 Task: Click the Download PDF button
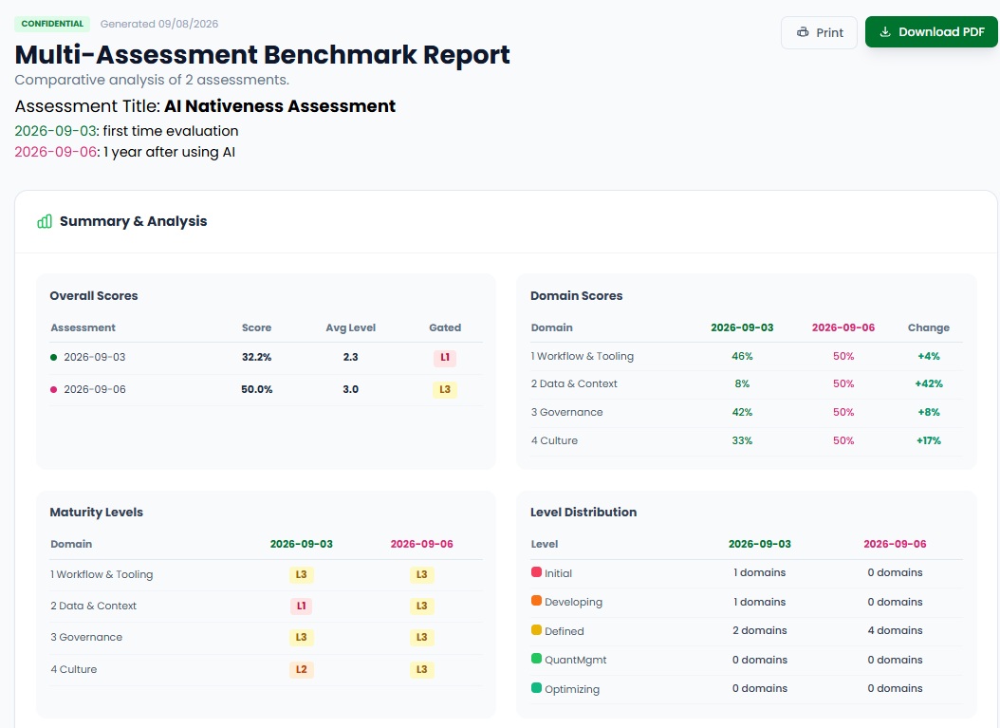(x=931, y=32)
